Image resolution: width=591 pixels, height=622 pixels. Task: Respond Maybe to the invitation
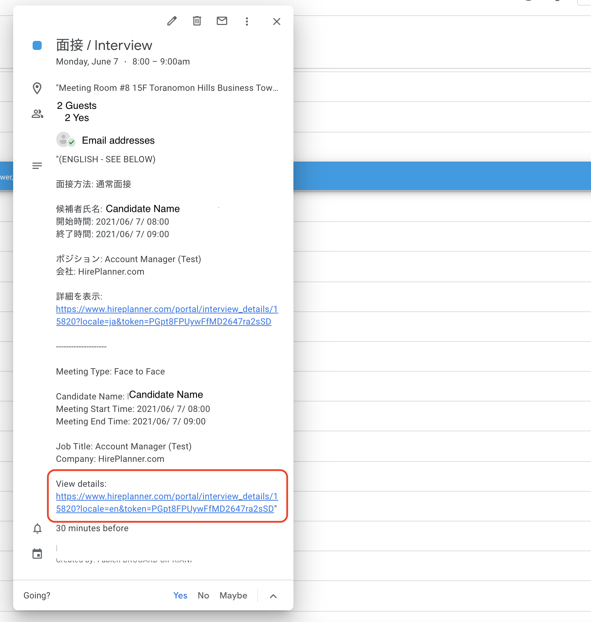pyautogui.click(x=233, y=596)
